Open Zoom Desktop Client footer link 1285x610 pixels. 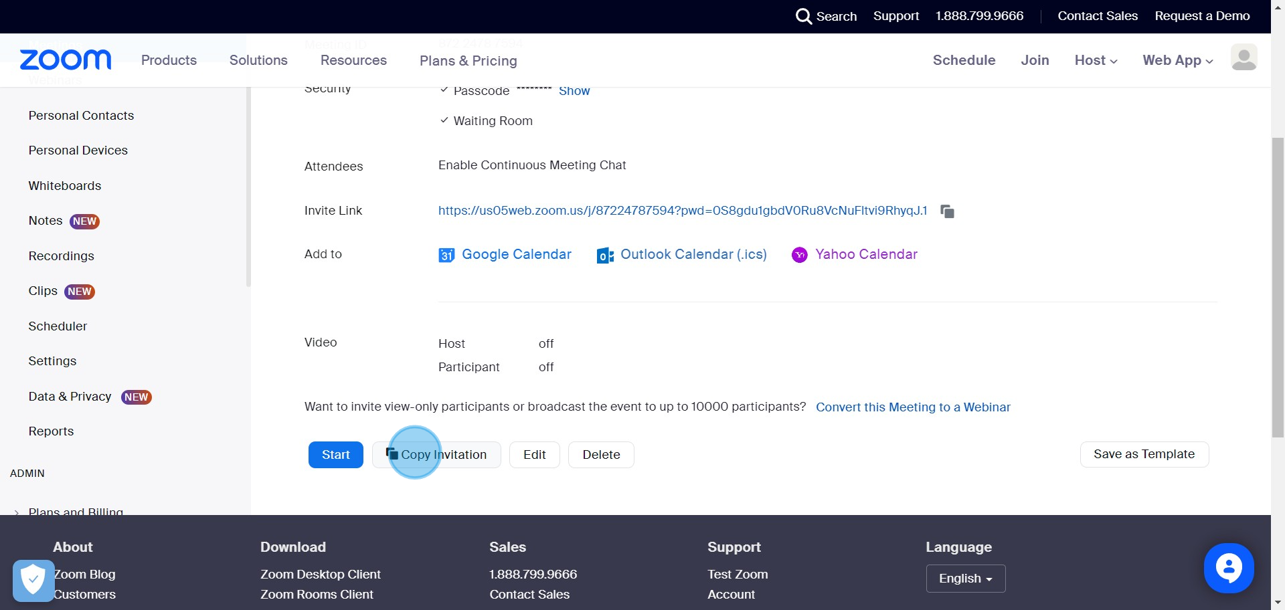pyautogui.click(x=321, y=575)
